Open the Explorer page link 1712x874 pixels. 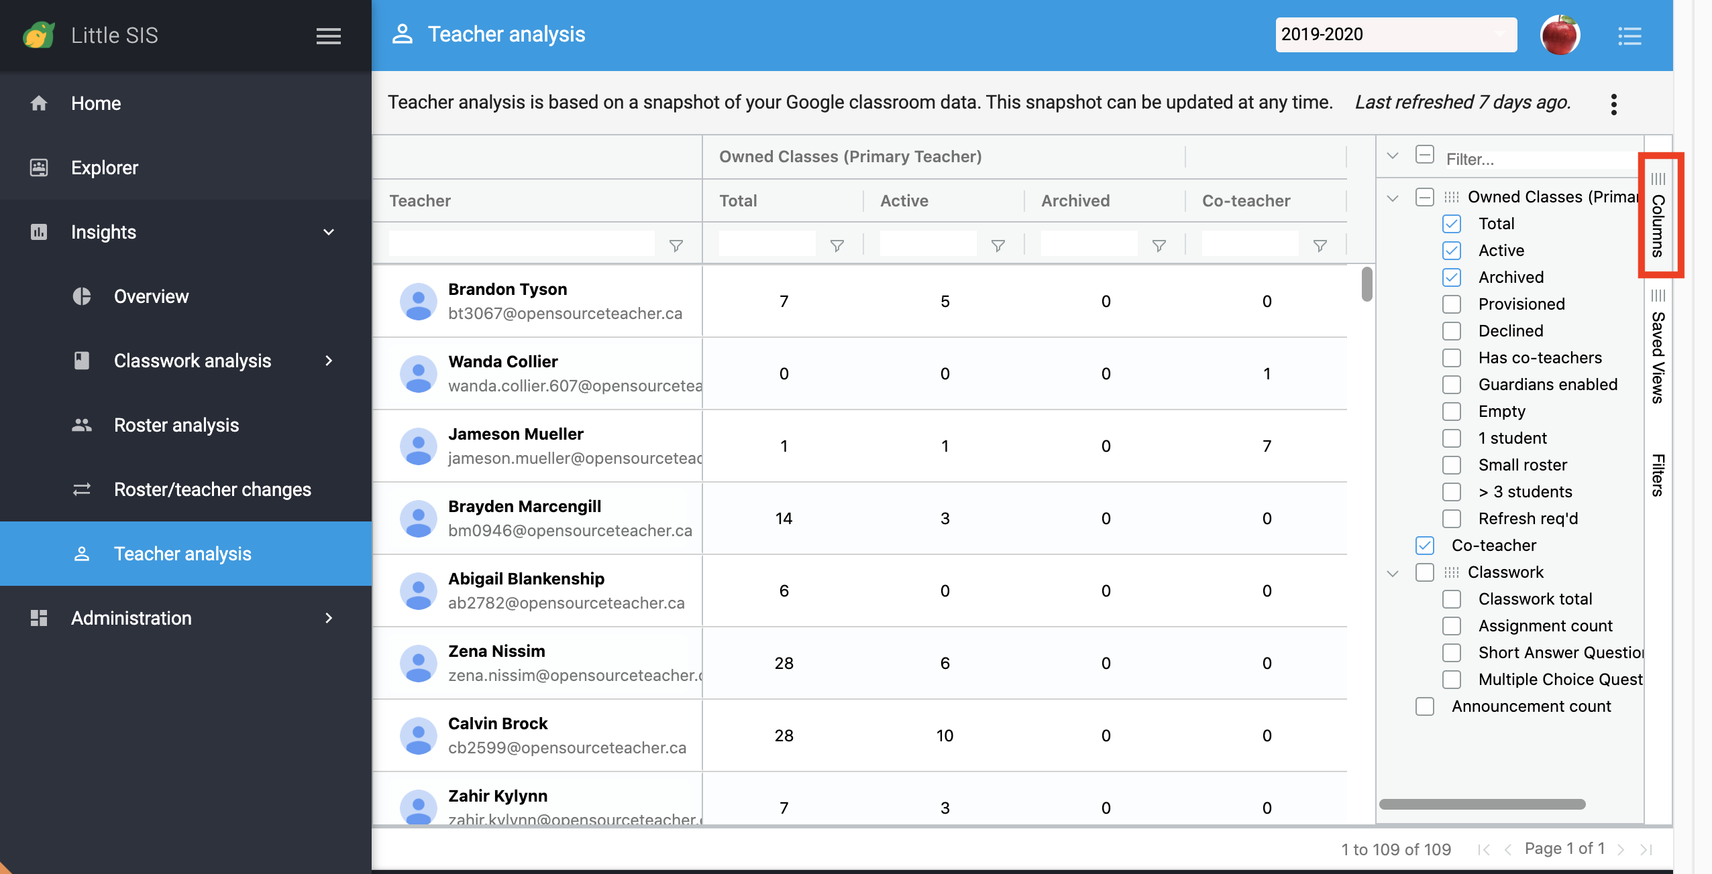coord(104,168)
